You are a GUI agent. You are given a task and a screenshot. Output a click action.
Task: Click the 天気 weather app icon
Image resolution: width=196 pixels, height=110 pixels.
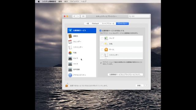(106, 44)
